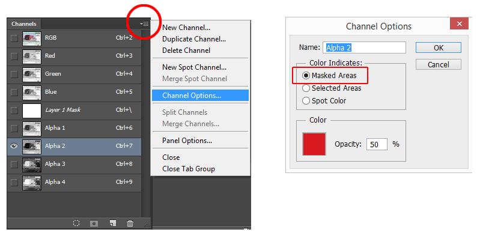477x238 pixels.
Task: Select the Alpha 3 channel thumbnail
Action: click(32, 165)
